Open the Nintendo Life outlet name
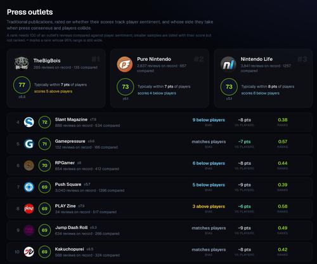 pos(257,59)
